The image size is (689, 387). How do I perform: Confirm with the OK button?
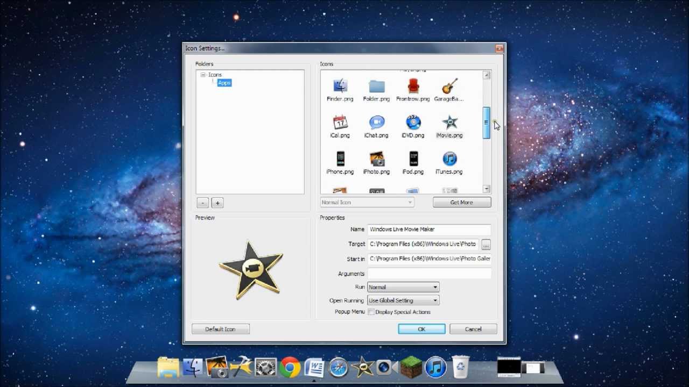(x=421, y=329)
